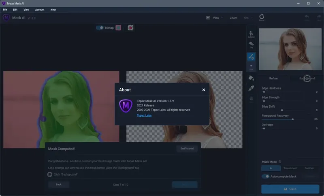The image size is (324, 196).
Task: Open the Edit menu
Action: tap(15, 10)
